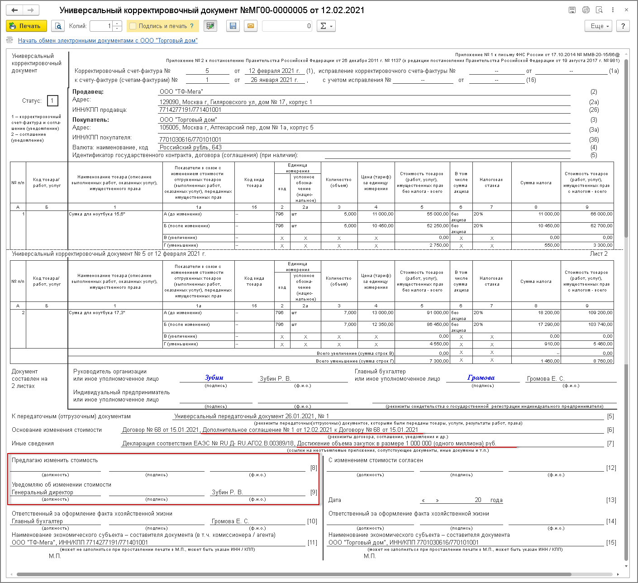
Task: Click currency cell Российский рубль, 643
Action: pyautogui.click(x=190, y=148)
